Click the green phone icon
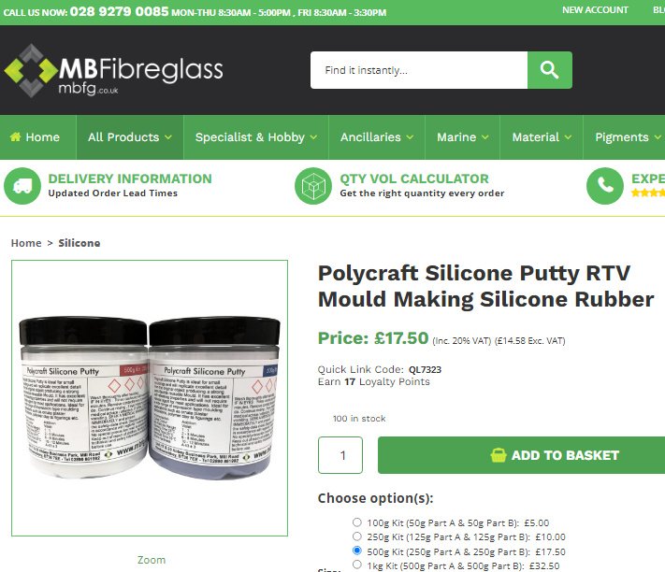665x572 pixels. [x=605, y=186]
